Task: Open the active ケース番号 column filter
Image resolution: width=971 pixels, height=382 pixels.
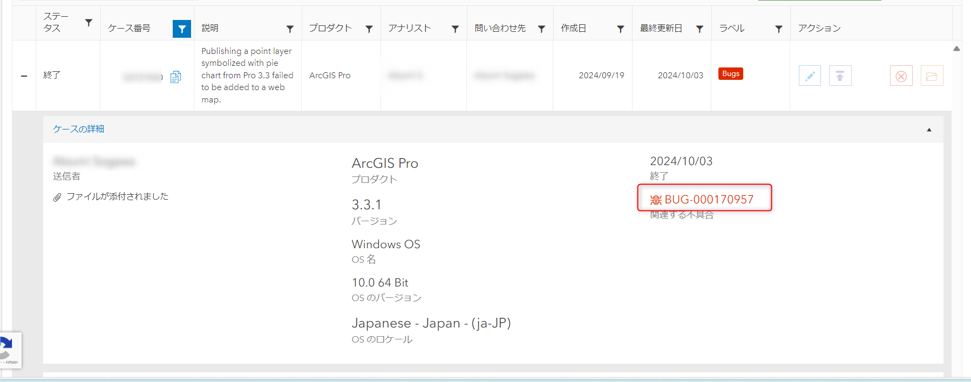Action: point(182,29)
